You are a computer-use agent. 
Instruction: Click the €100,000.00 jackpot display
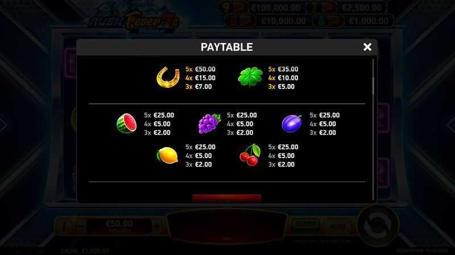coord(276,7)
